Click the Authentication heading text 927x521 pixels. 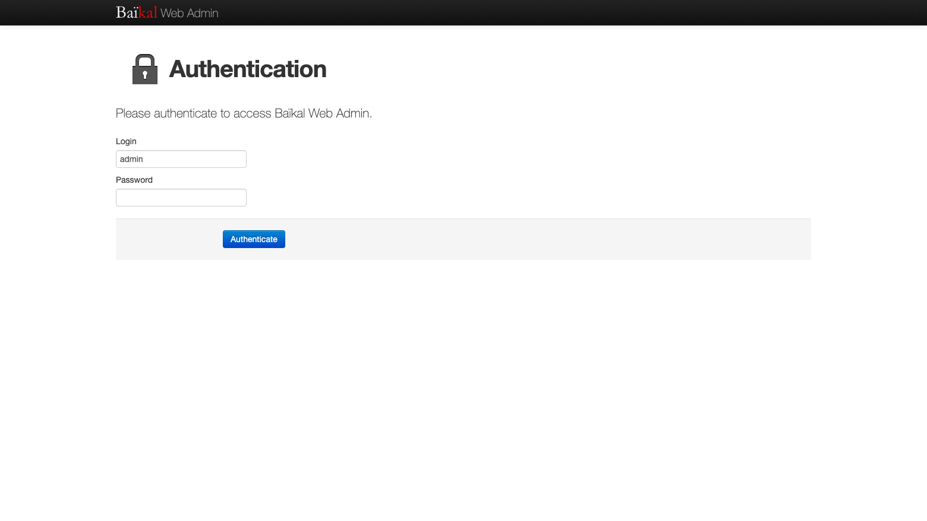click(248, 69)
